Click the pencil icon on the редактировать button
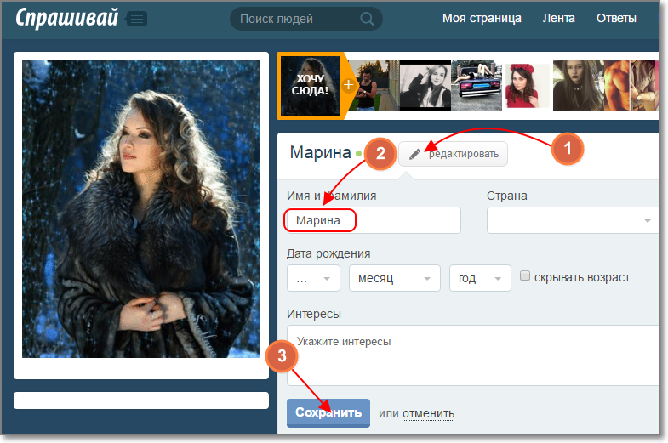 tap(415, 154)
